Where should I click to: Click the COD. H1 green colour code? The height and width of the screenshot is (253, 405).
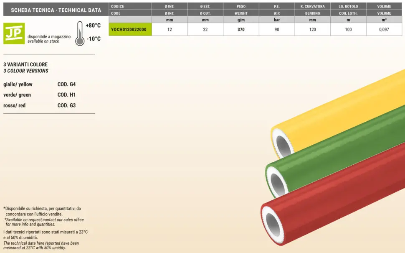(66, 95)
